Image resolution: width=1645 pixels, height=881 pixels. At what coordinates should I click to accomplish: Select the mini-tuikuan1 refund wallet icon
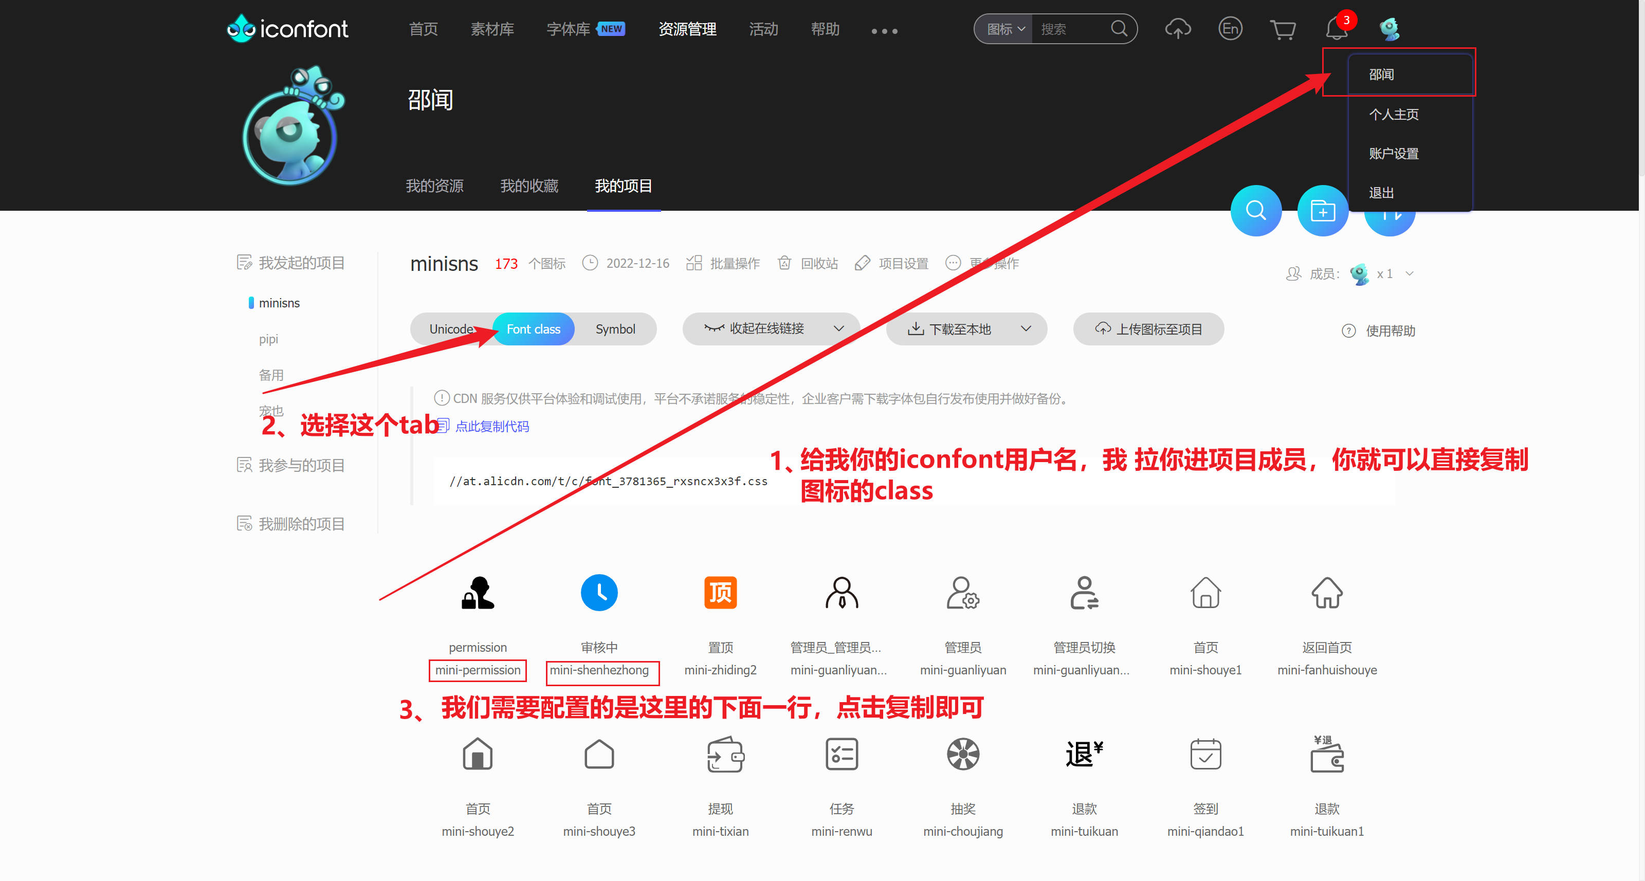pos(1327,755)
